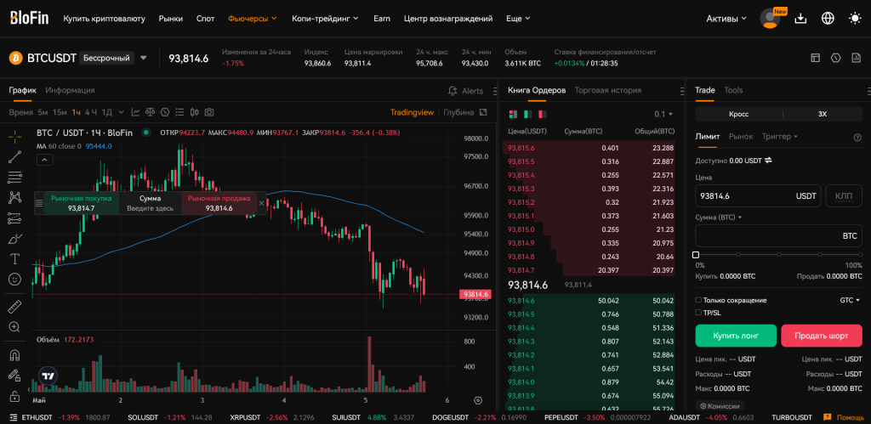Open the order type help question icon
This screenshot has width=871, height=424.
click(857, 137)
